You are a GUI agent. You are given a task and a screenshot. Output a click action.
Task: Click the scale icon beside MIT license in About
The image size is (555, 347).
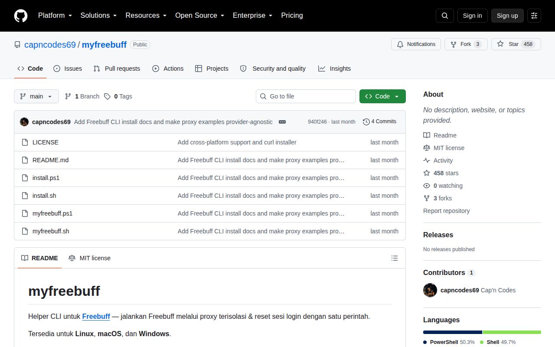click(x=427, y=148)
